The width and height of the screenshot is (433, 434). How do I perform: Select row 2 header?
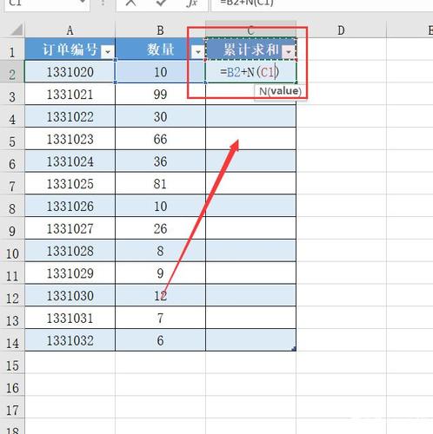point(12,72)
